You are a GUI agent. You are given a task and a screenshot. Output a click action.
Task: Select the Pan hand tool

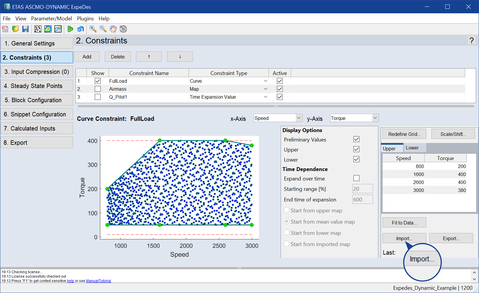coord(113,29)
